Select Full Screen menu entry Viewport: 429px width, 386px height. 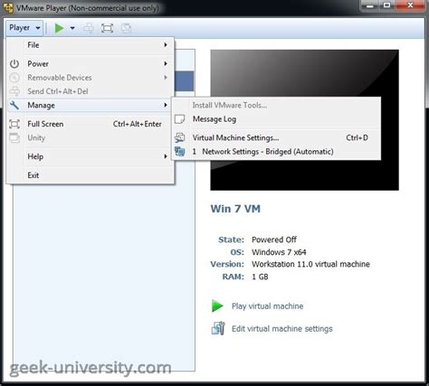[x=91, y=124]
